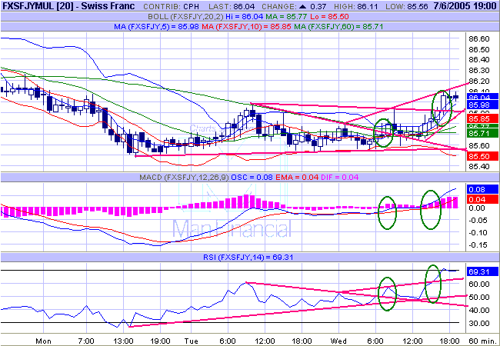This screenshot has height=346, width=500.
Task: Click the Mon day label on time axis
Action: click(43, 341)
